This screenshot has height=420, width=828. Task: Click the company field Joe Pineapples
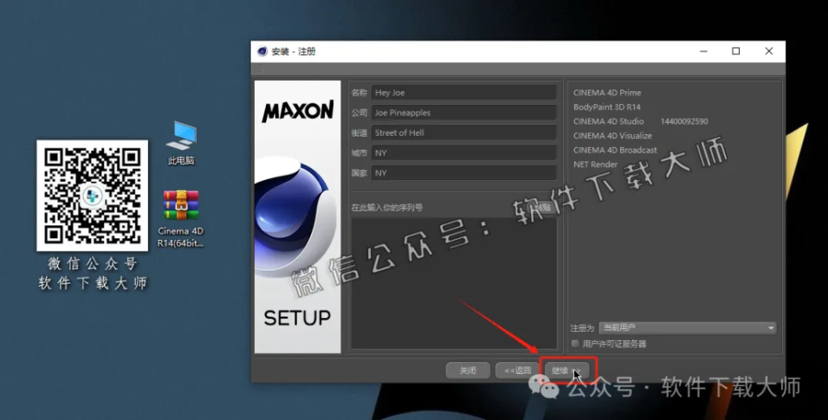[x=463, y=112]
